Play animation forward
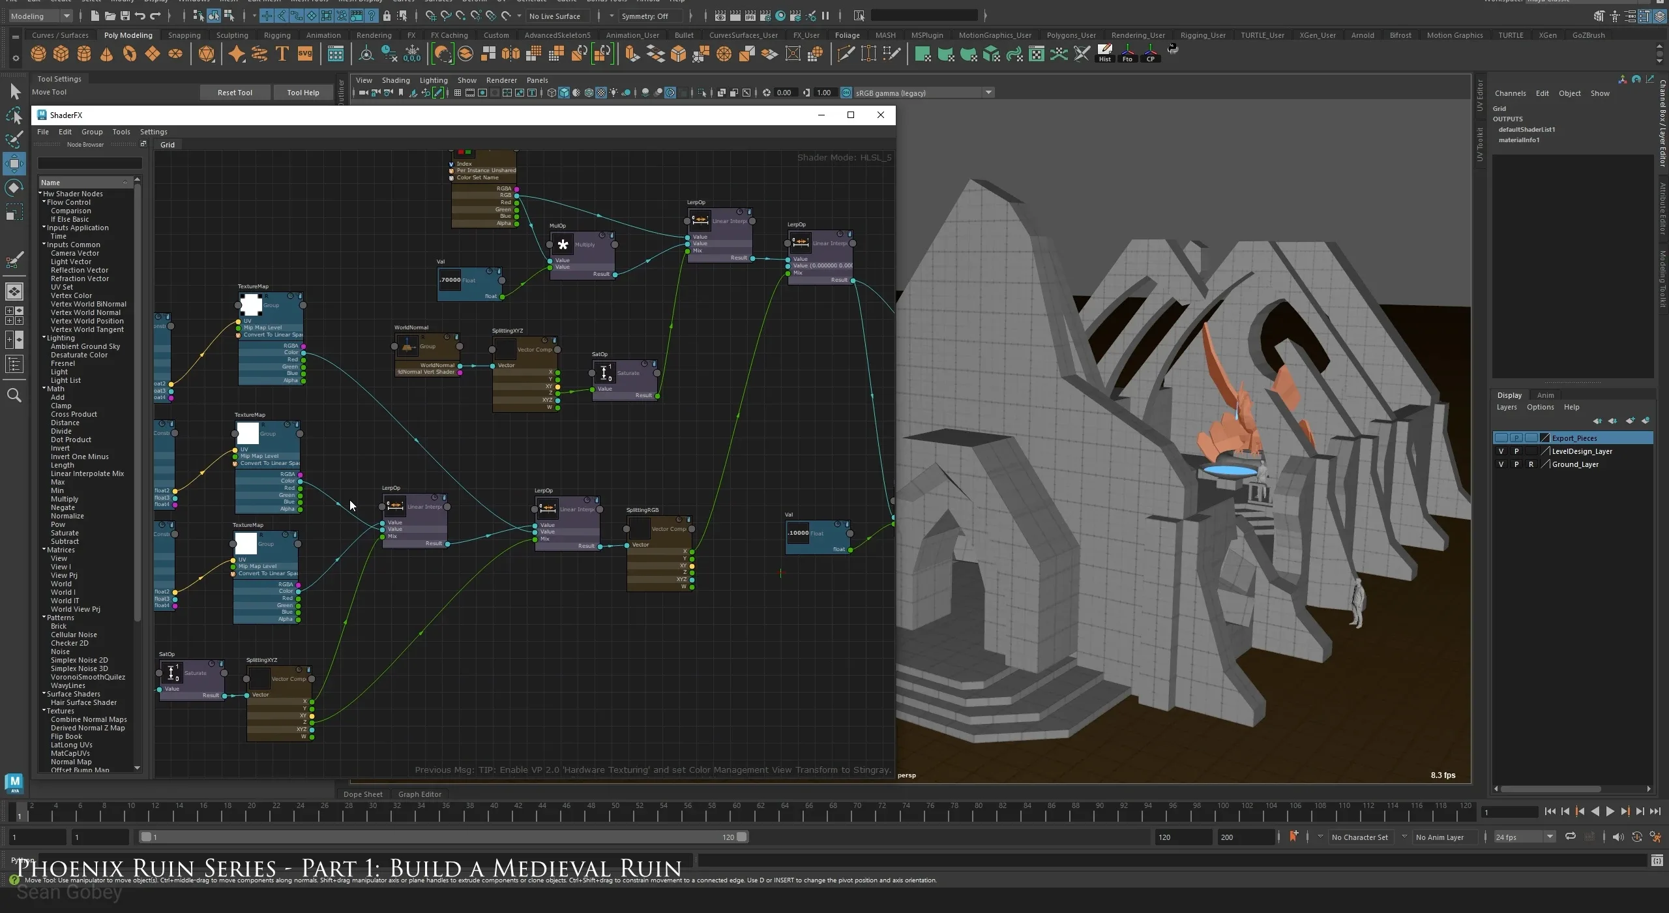Viewport: 1669px width, 913px height. 1610,811
